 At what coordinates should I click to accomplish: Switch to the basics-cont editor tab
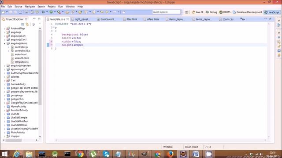pyautogui.click(x=107, y=19)
